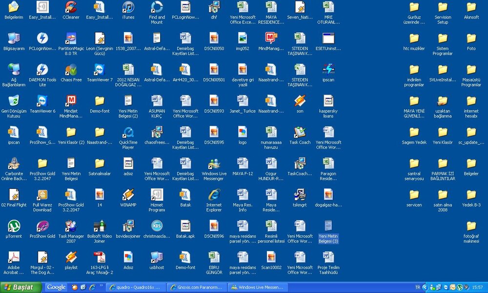The width and height of the screenshot is (488, 293).
Task: Switch to the quadro - Quadro16x taskbar window
Action: (135, 287)
